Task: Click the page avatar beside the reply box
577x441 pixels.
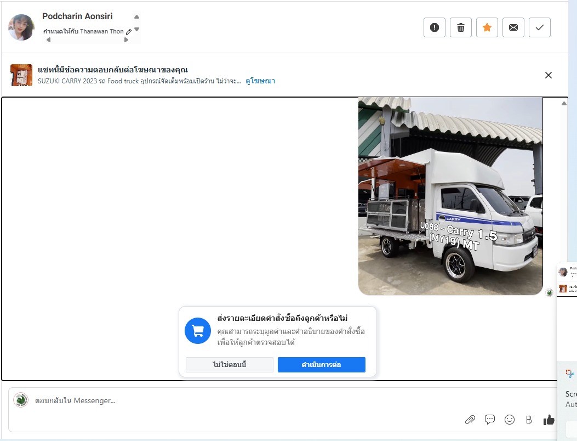Action: click(x=21, y=400)
